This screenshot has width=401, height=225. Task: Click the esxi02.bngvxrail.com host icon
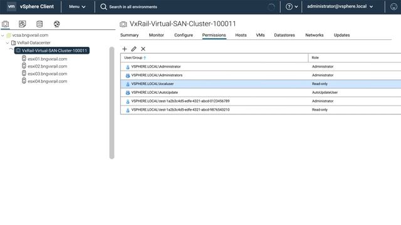click(x=24, y=66)
